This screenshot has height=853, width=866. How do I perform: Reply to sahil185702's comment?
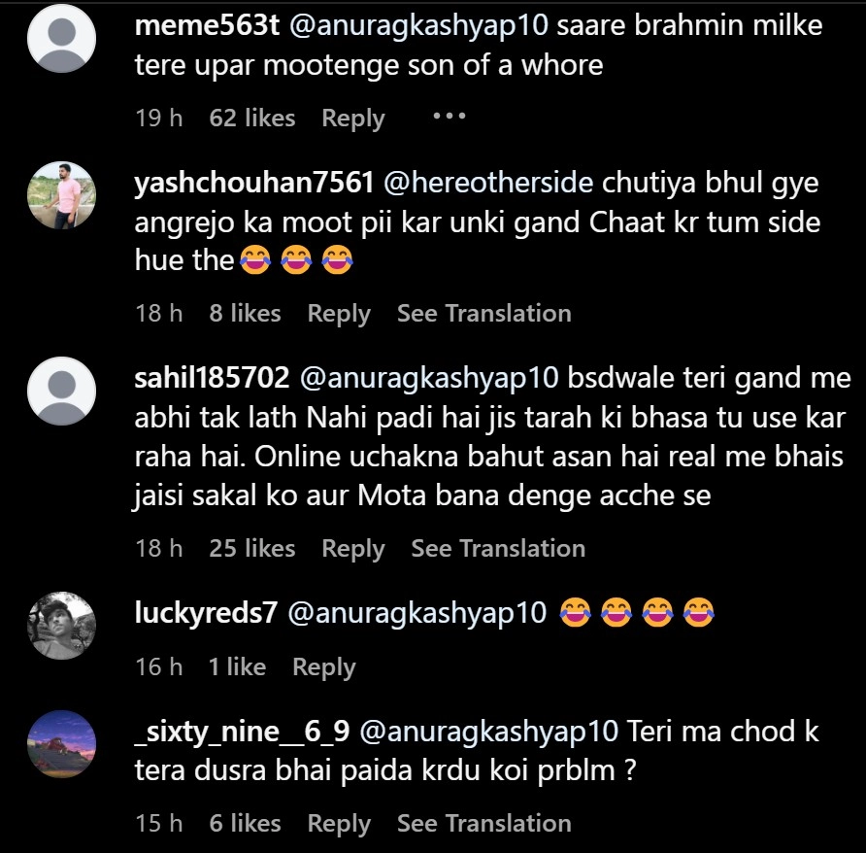click(353, 549)
